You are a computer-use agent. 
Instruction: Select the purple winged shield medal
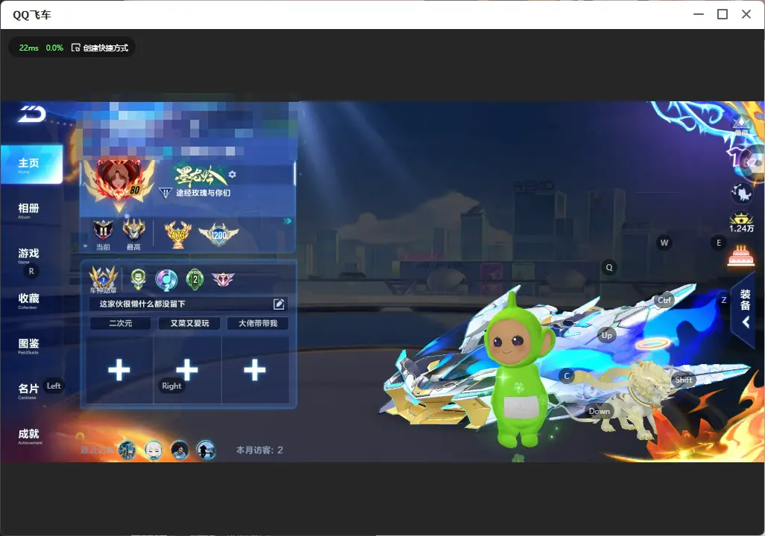coord(223,279)
